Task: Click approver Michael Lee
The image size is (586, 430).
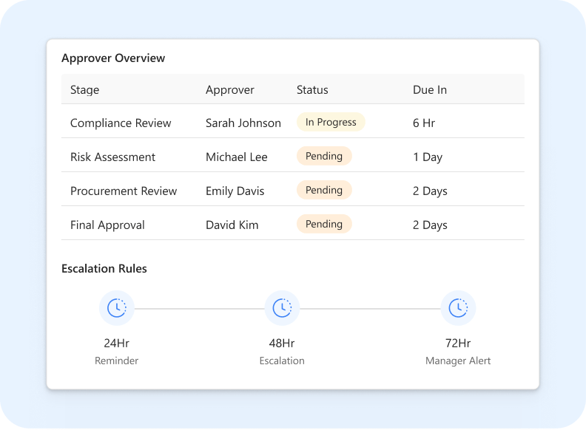Action: (x=237, y=157)
